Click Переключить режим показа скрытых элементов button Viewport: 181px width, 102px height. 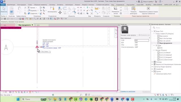pos(148,10)
